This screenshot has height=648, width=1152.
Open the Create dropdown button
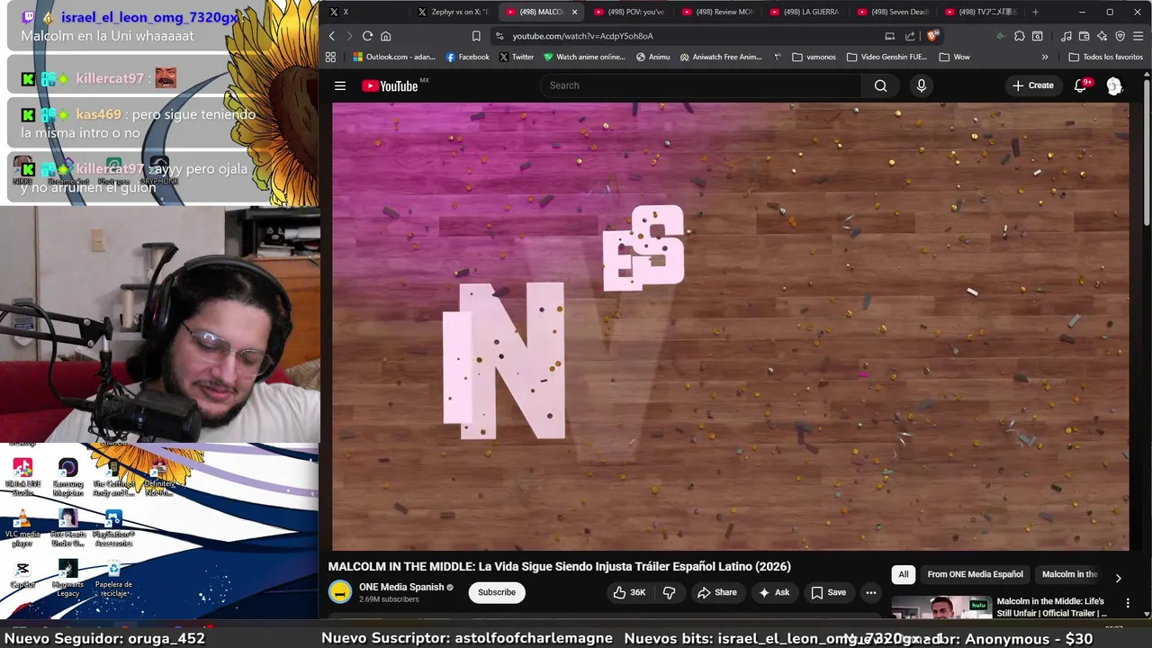[x=1032, y=85]
